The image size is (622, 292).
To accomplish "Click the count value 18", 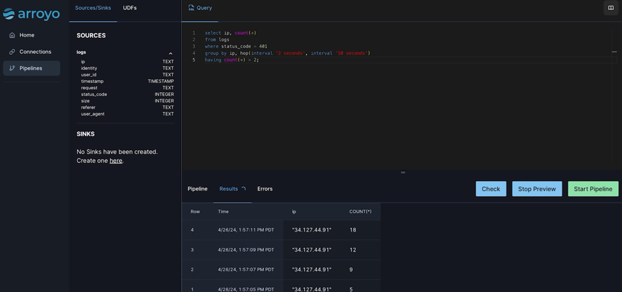I will tap(353, 230).
